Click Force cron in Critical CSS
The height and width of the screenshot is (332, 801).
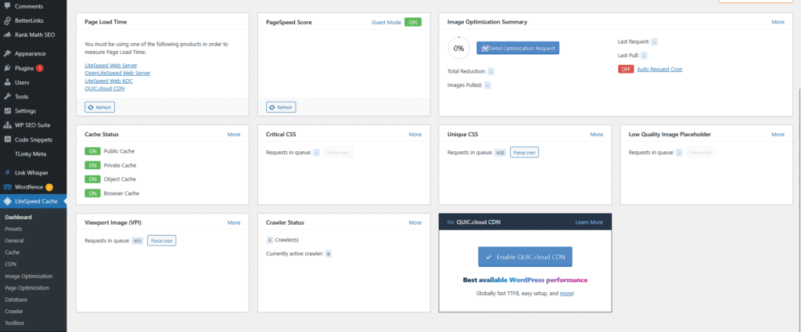(338, 153)
